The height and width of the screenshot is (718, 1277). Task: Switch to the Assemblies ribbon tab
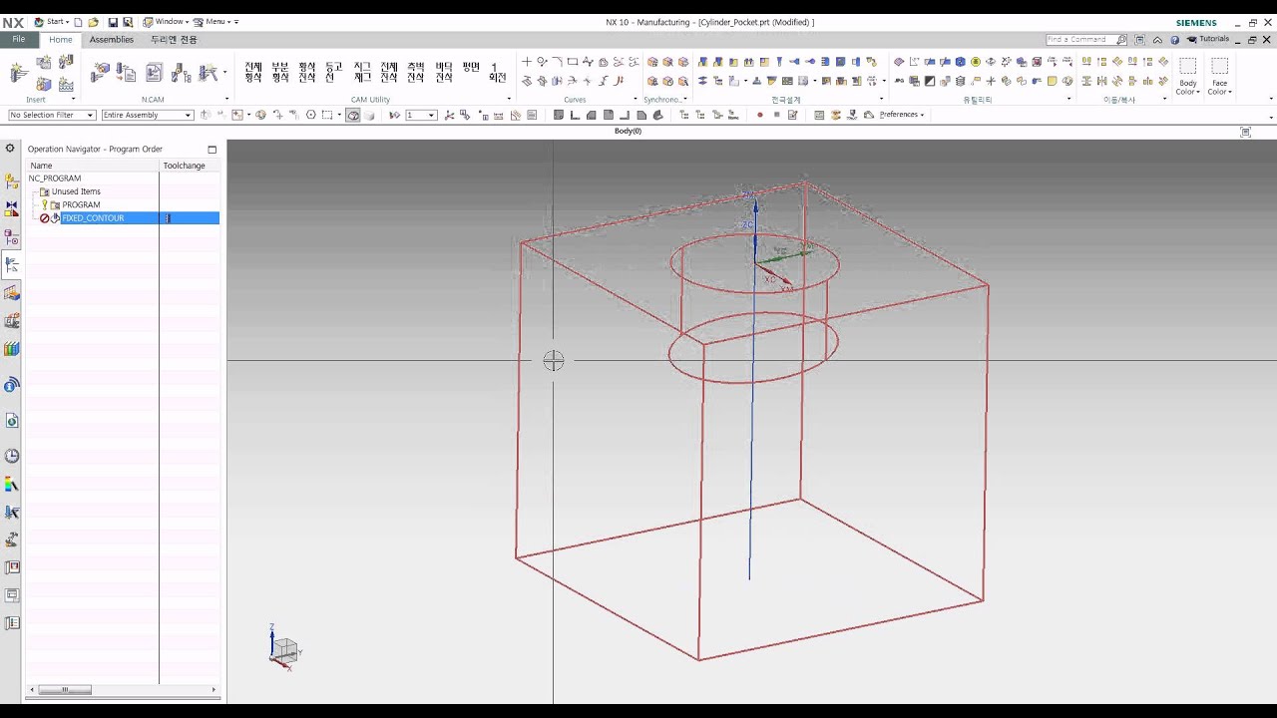click(x=112, y=40)
